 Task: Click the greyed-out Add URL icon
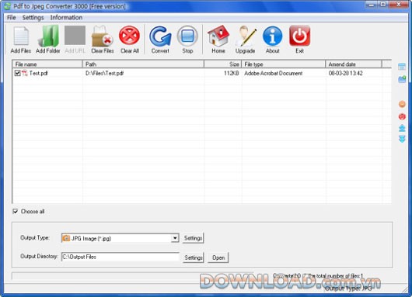[75, 36]
